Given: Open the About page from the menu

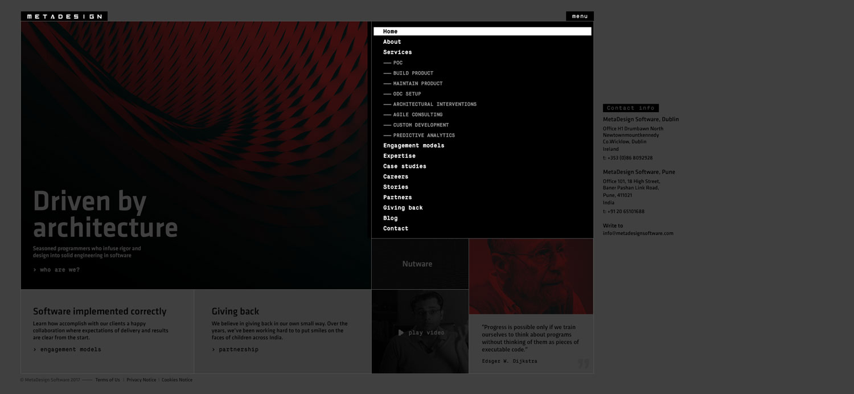Looking at the screenshot, I should pos(392,42).
